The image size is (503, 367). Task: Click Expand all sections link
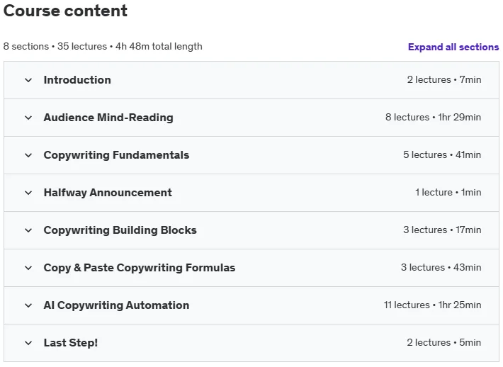point(453,47)
